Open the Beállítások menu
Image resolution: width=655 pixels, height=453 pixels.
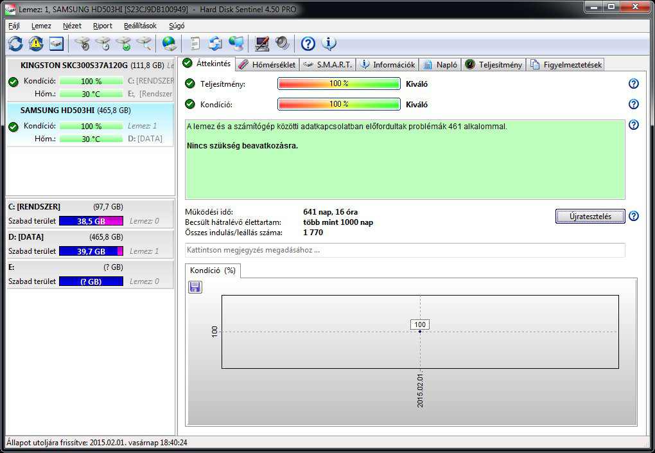coord(141,26)
